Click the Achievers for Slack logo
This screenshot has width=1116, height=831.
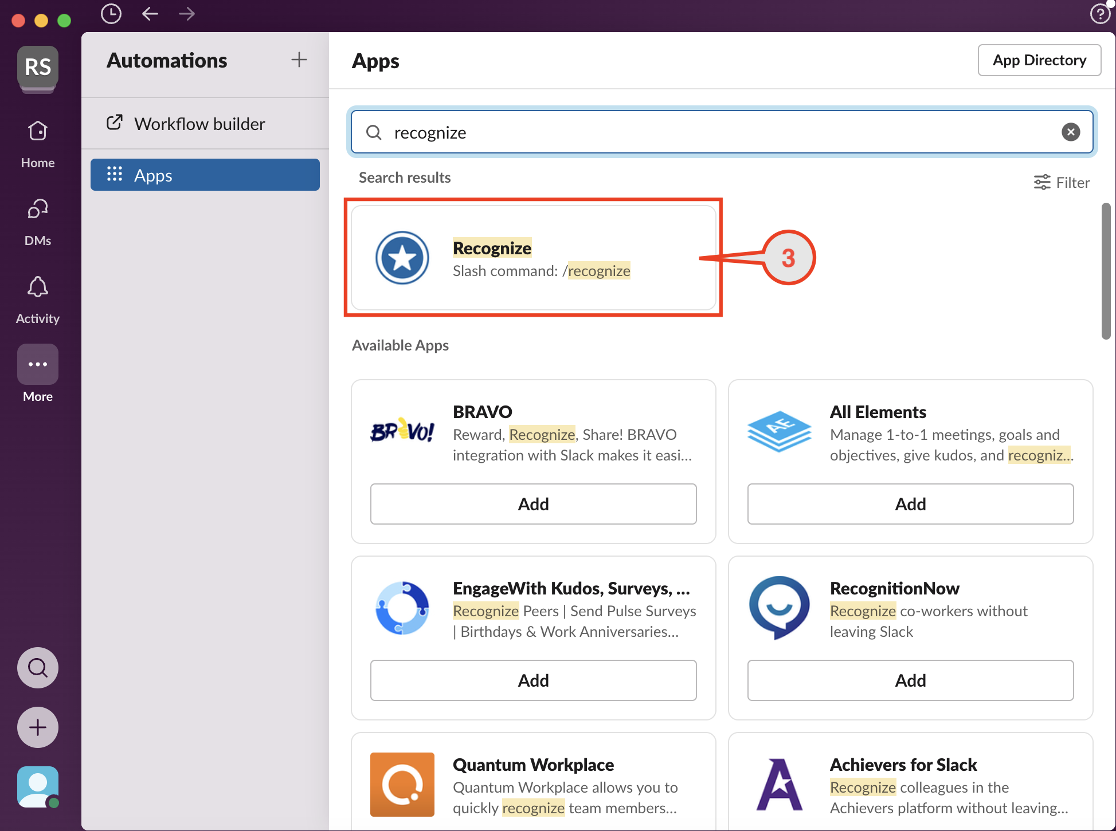[780, 784]
